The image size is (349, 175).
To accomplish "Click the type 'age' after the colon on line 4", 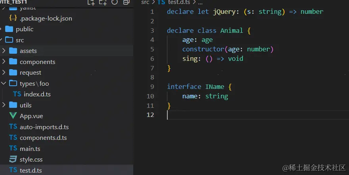I will 207,40.
